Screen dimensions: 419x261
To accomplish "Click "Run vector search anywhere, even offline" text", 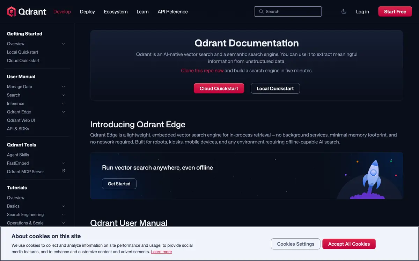I will point(157,167).
